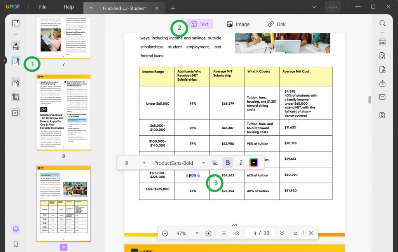Switch to the Image editing tab

point(238,24)
